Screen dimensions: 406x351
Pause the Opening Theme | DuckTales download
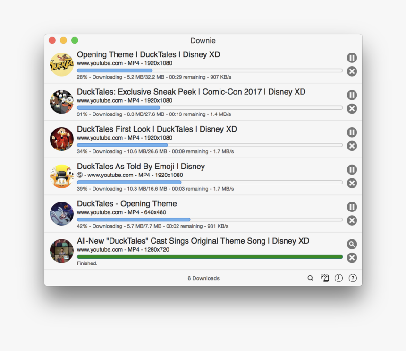pos(352,58)
